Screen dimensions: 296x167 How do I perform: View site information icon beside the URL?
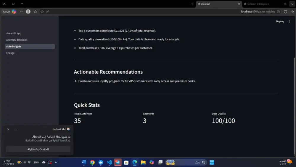click(279, 12)
